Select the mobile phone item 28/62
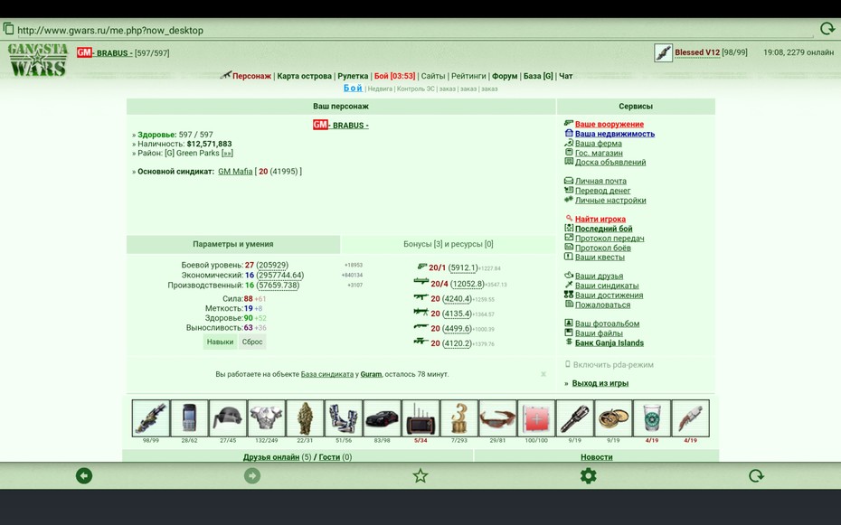The image size is (841, 525). (x=189, y=417)
